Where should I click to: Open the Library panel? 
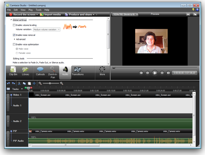pyautogui.click(x=26, y=72)
